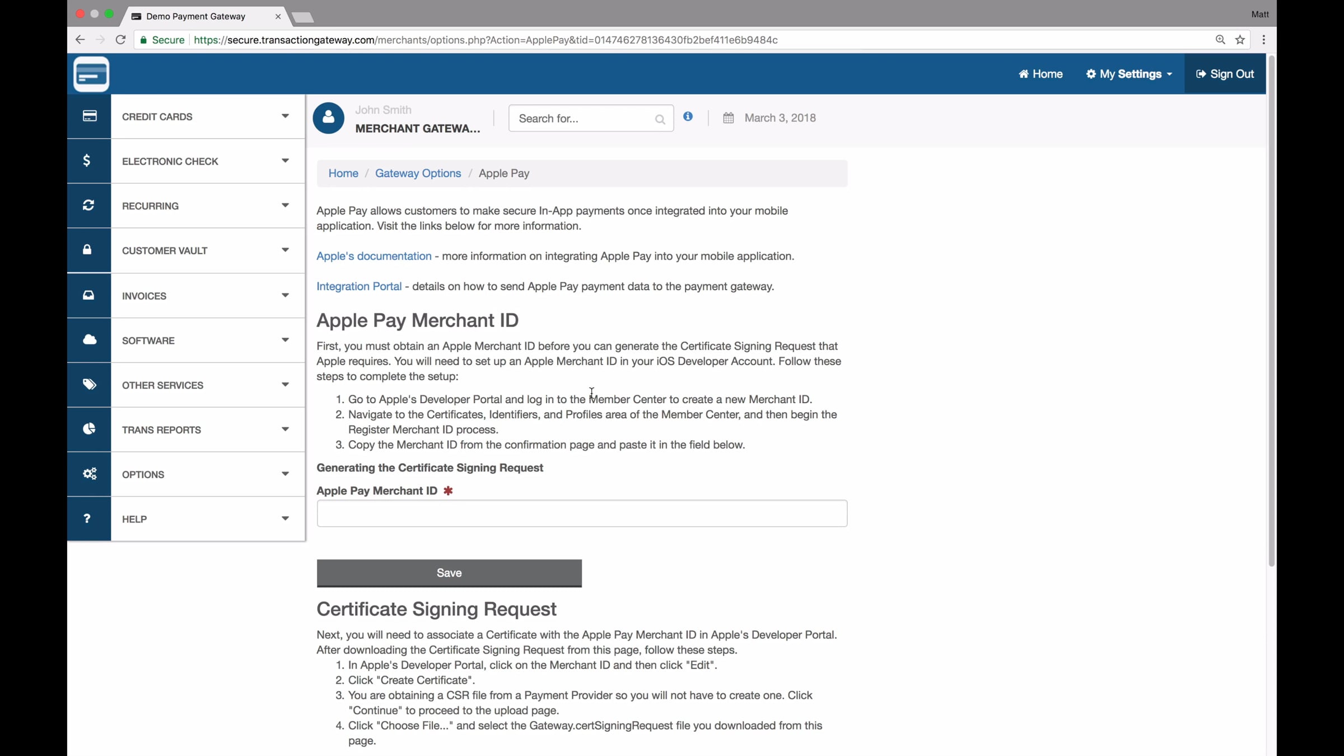The image size is (1344, 756).
Task: Expand the Customer Vault menu arrow
Action: [x=285, y=250]
